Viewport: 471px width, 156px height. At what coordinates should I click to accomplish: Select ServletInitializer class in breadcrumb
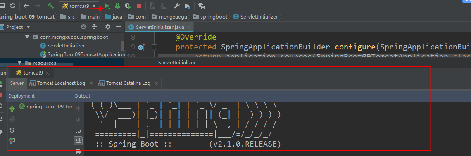(x=256, y=17)
